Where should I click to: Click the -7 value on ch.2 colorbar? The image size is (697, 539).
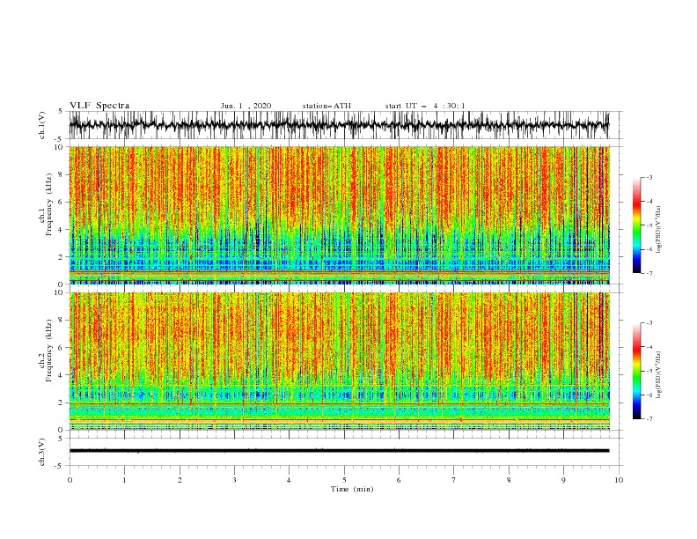[x=649, y=419]
